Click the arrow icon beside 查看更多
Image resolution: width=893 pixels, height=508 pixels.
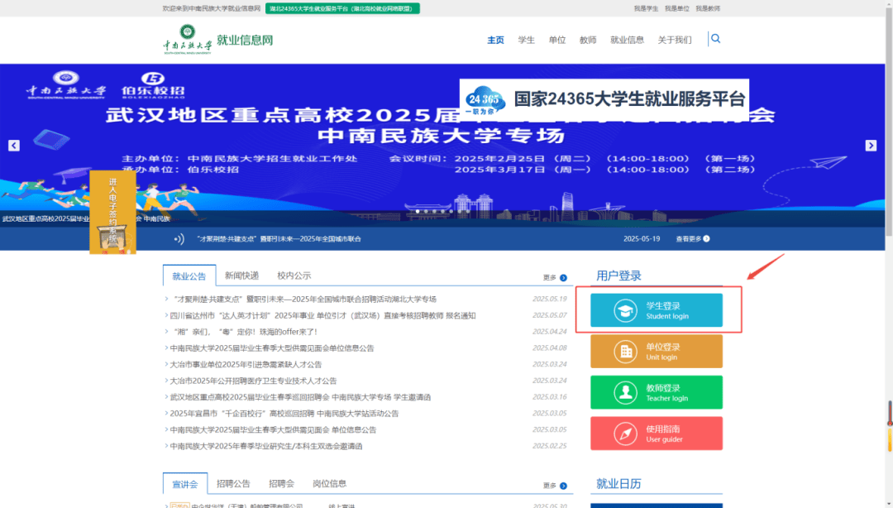(706, 239)
